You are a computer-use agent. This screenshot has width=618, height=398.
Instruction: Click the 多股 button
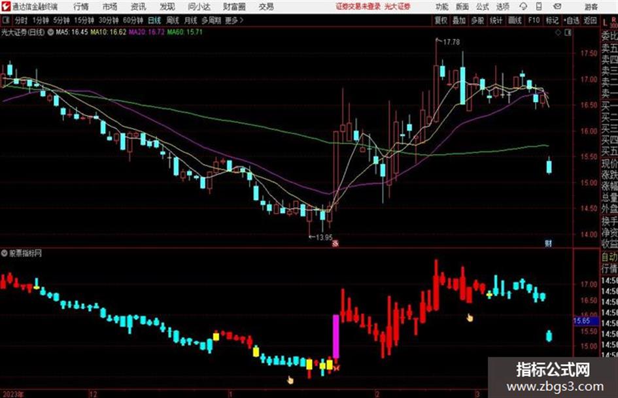click(477, 20)
